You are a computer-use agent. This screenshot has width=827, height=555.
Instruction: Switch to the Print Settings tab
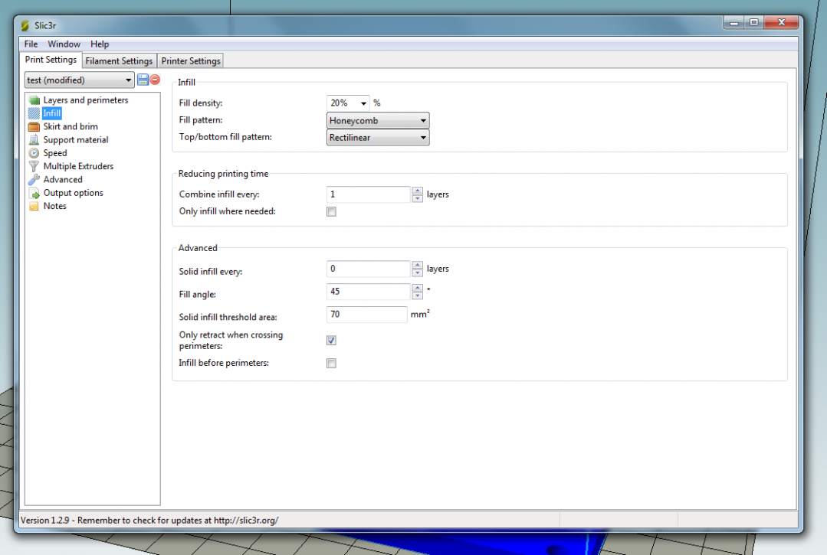coord(51,60)
